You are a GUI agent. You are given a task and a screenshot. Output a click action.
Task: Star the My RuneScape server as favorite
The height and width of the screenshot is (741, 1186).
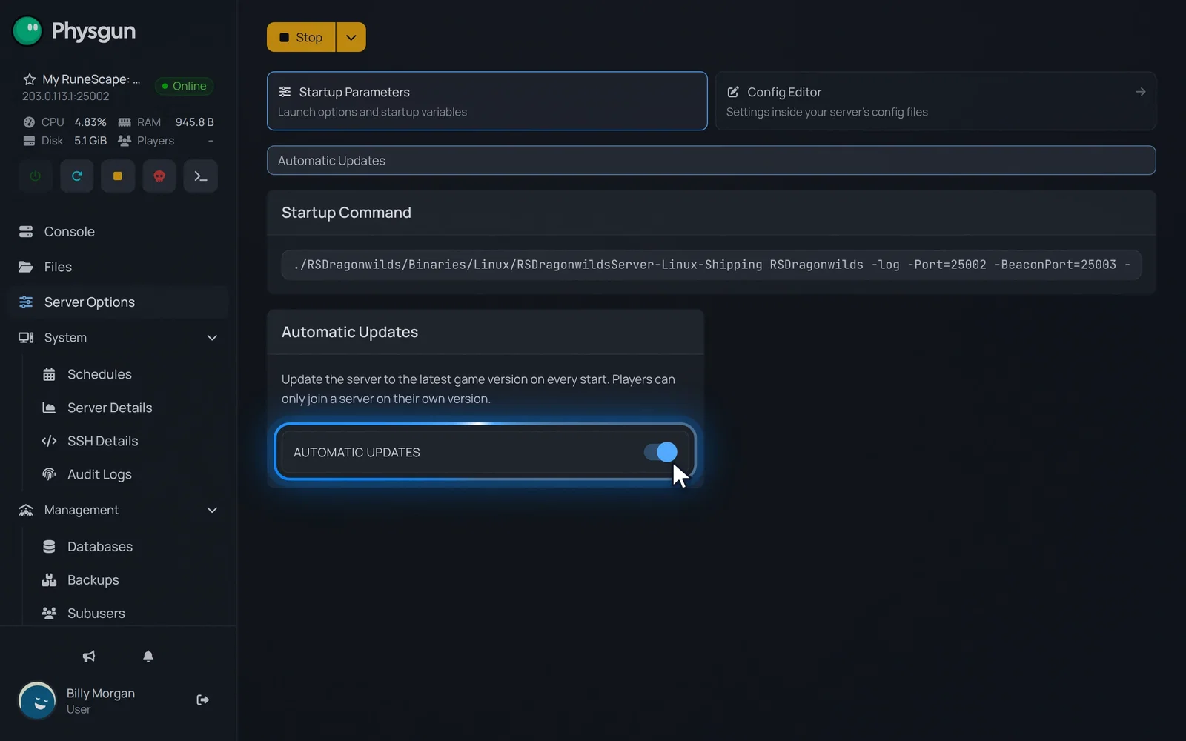coord(30,79)
